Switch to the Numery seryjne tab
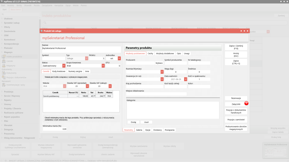 tap(75, 71)
